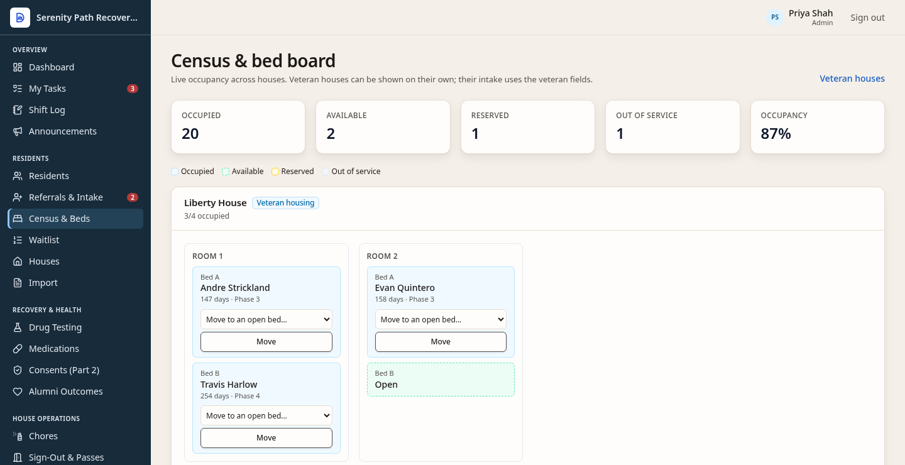Open Andre Strickland's move-to-bed dropdown
Viewport: 905px width, 465px height.
(x=266, y=319)
